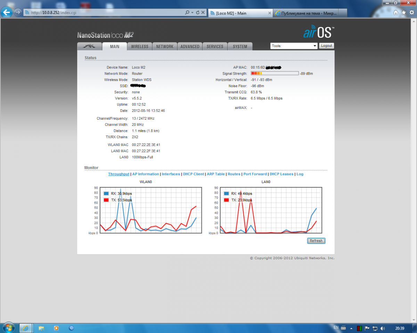The width and height of the screenshot is (417, 333).
Task: Switch to the NETWORK tab
Action: [165, 46]
